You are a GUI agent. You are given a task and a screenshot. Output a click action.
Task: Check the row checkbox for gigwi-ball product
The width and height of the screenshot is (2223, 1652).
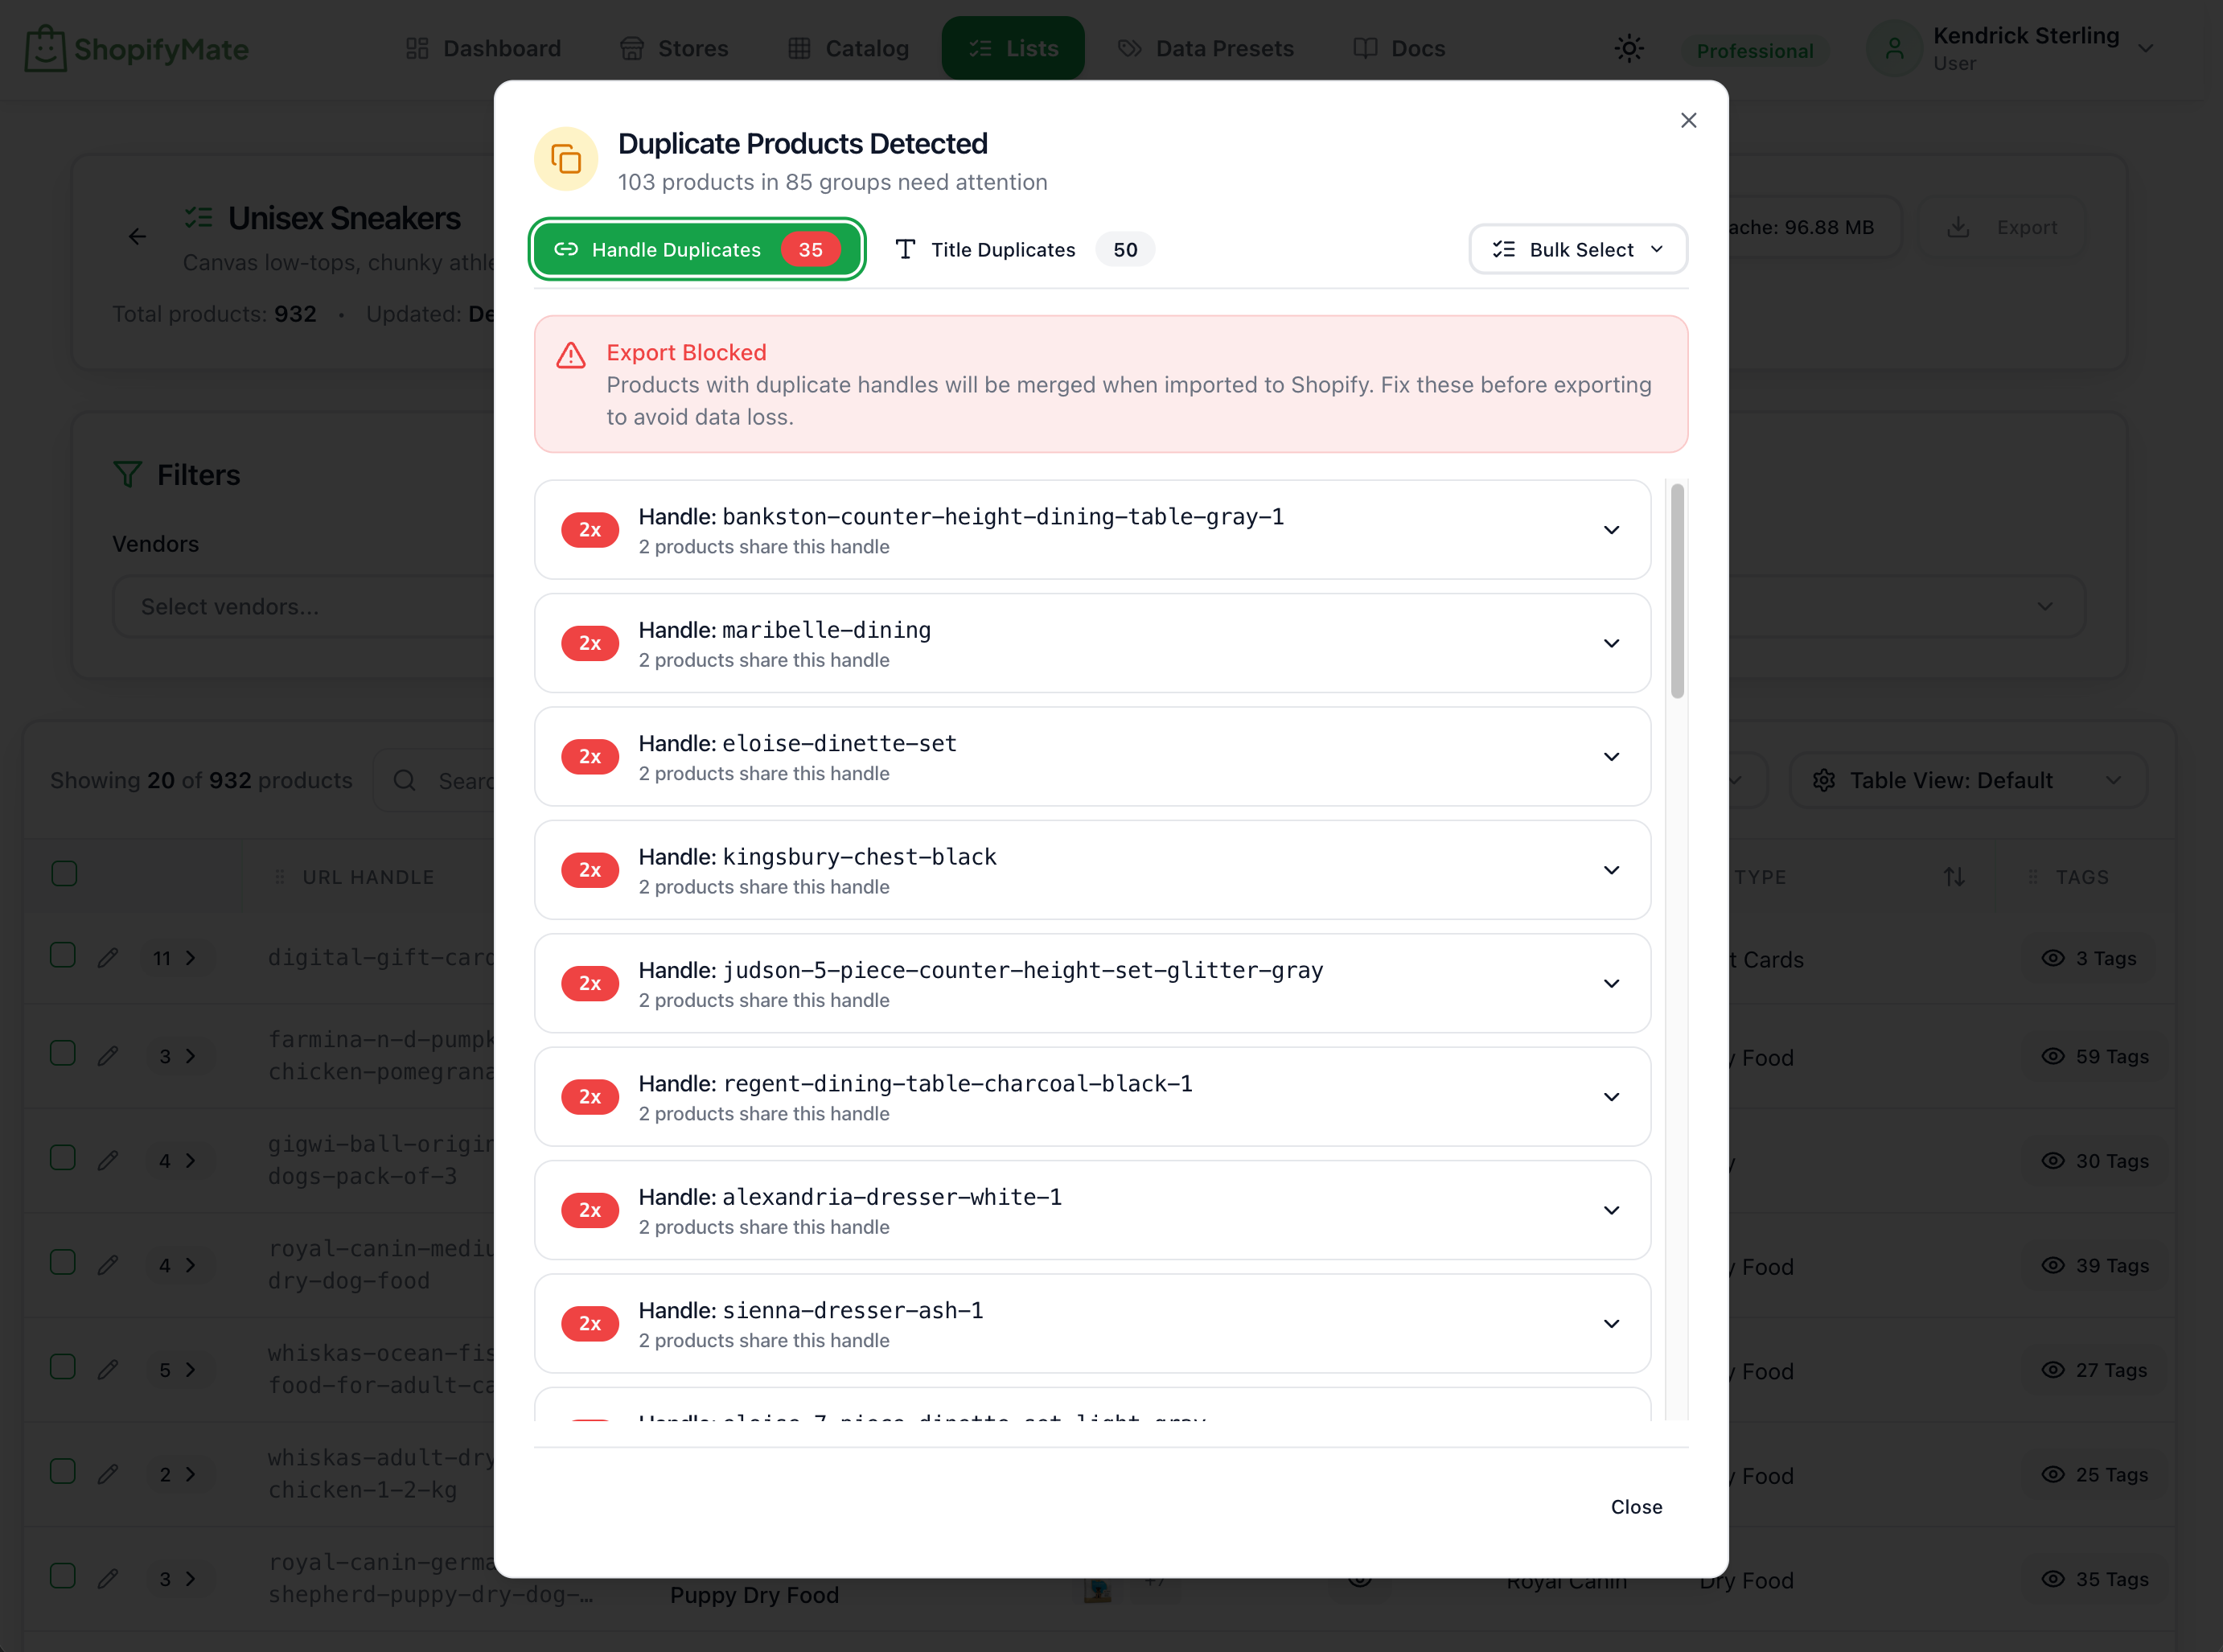(62, 1158)
